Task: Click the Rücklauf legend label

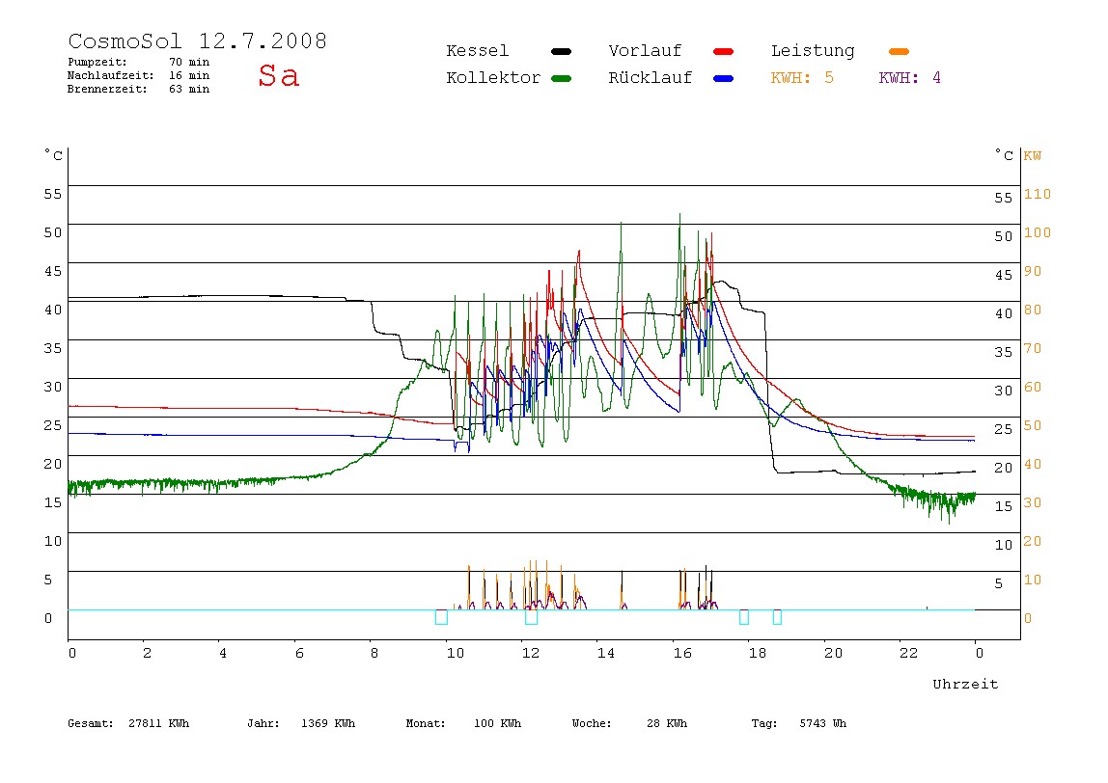Action: click(x=651, y=78)
